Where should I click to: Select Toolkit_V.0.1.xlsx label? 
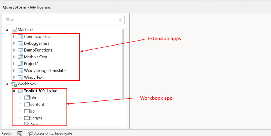40,91
